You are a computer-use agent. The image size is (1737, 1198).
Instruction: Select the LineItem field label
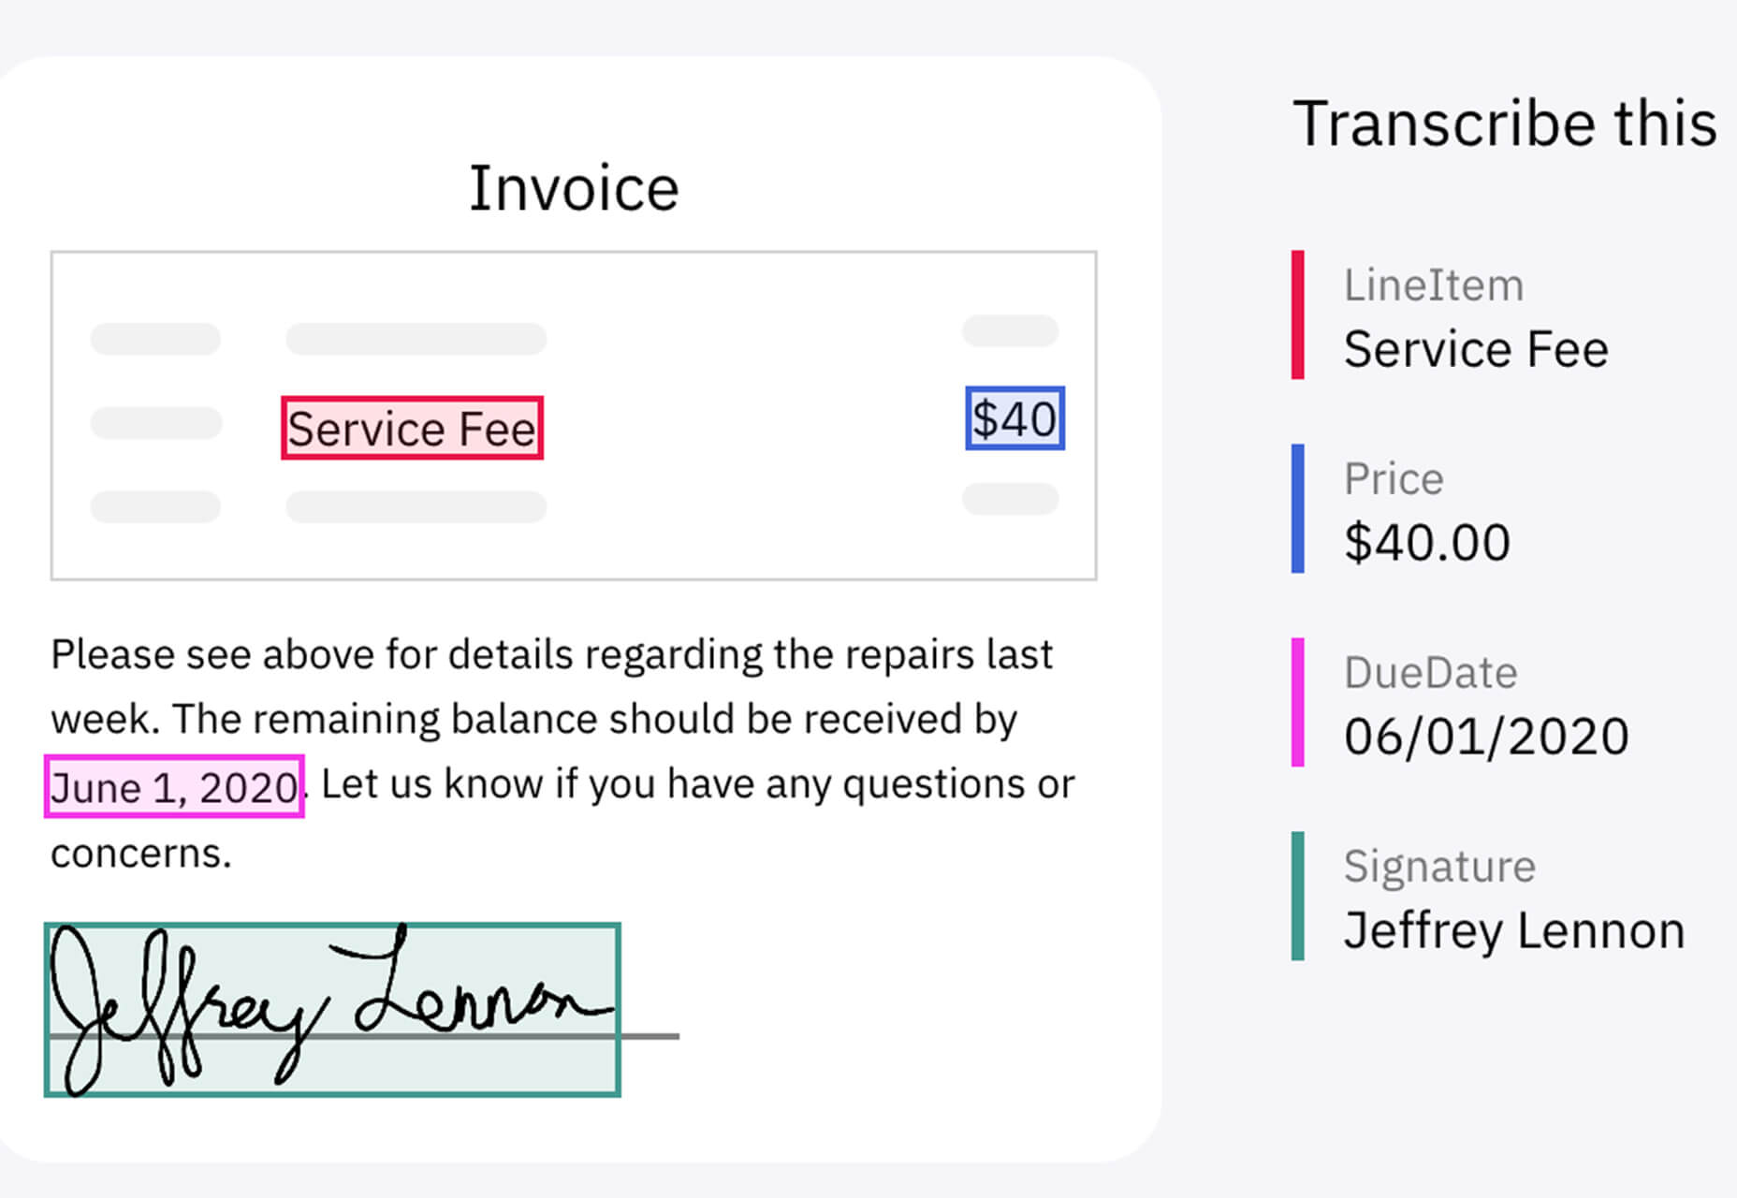pyautogui.click(x=1434, y=285)
